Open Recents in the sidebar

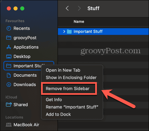click(22, 28)
